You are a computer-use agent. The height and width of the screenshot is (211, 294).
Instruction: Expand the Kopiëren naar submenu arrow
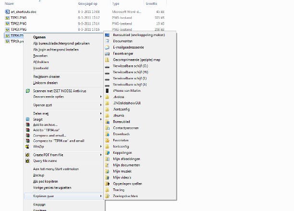tap(101, 196)
